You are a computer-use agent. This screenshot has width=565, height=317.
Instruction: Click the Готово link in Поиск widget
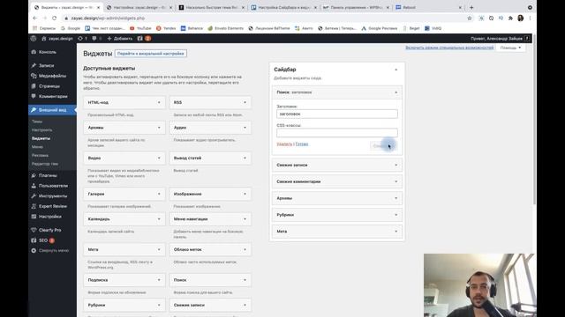click(x=302, y=144)
